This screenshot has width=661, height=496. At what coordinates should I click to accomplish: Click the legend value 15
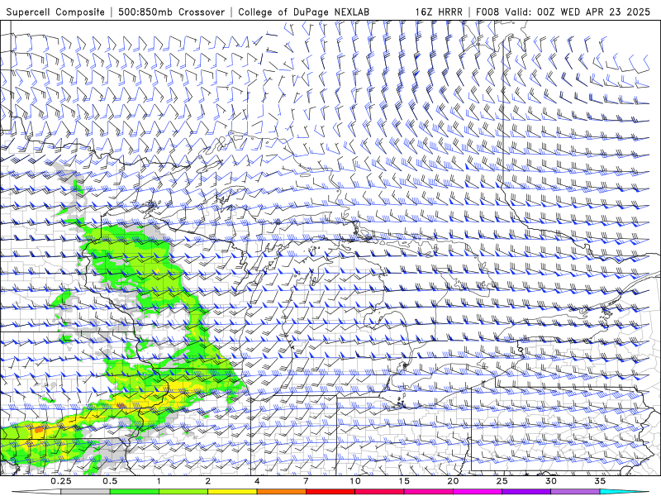[x=404, y=481]
